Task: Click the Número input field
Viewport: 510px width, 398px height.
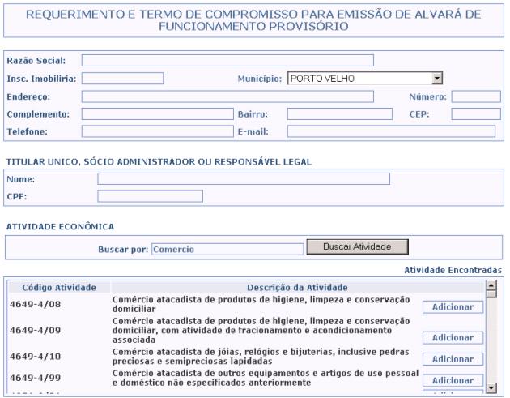Action: tap(476, 96)
